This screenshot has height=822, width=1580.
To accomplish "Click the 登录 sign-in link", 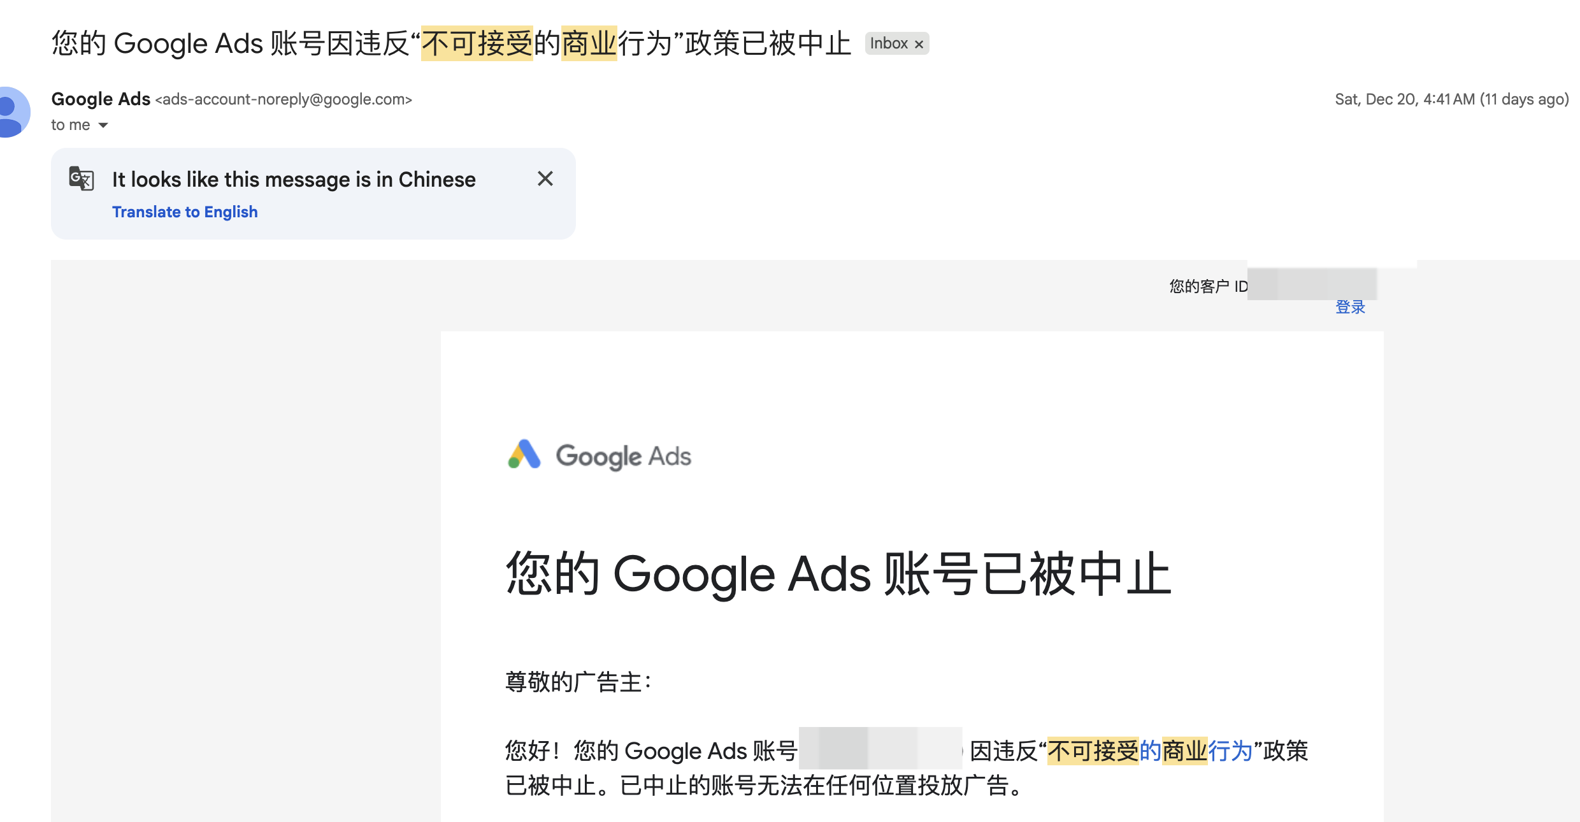I will tap(1350, 307).
